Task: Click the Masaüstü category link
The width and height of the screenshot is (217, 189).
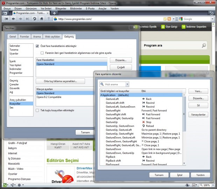Action: click(x=14, y=163)
